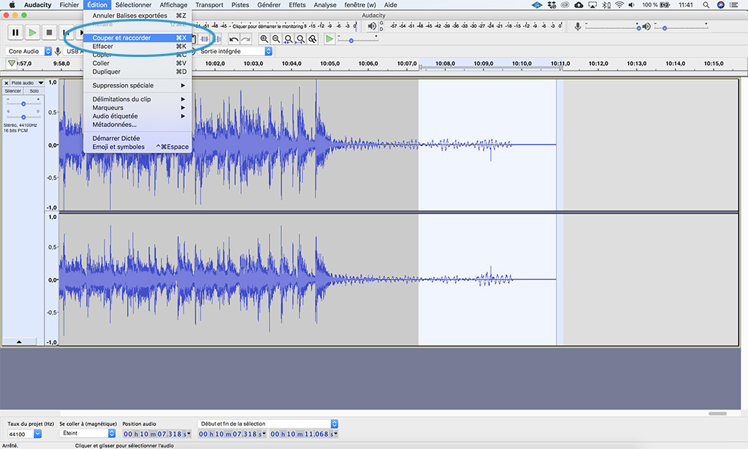Expand the Audio étiquetée submenu

coord(137,116)
